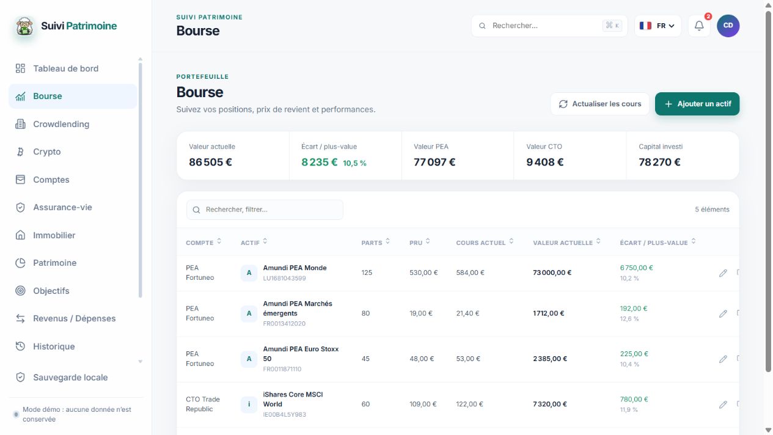Click the Objectifs target icon

point(20,291)
